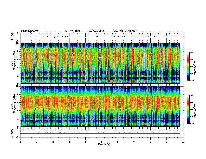Viewport: 206px width, 159px height.
Task: Click the "ch.3(V)" waveform axis label
Action: pos(12,134)
